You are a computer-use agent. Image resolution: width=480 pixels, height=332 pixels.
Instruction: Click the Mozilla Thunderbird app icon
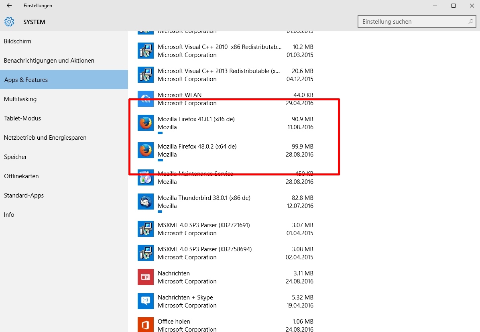click(145, 202)
